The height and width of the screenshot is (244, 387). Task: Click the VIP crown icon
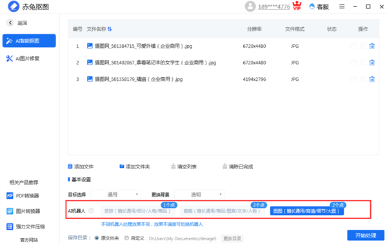coord(297,6)
